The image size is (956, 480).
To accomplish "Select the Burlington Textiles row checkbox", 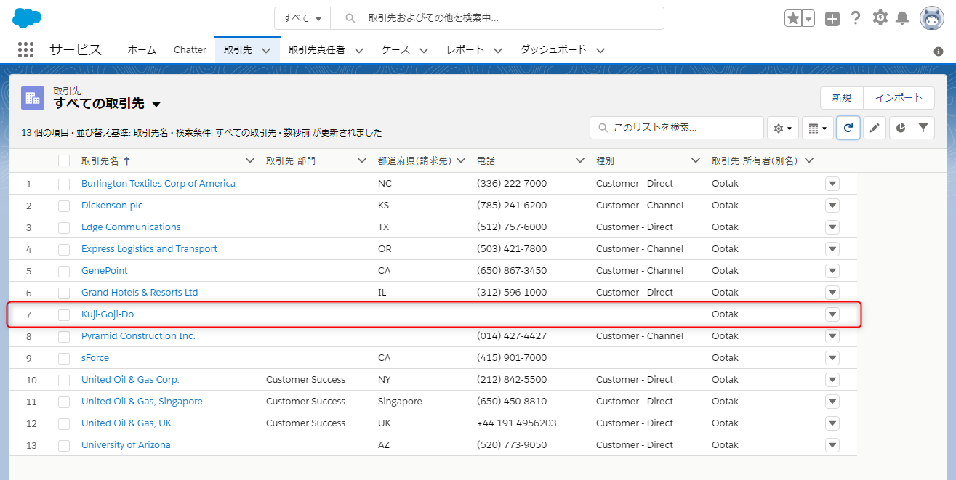I will (64, 184).
